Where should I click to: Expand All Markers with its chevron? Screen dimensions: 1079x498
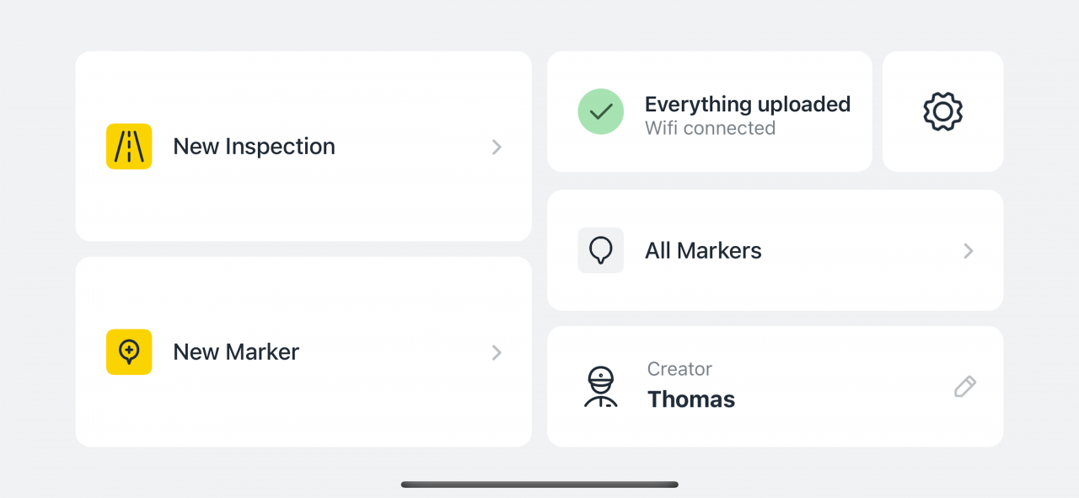[968, 250]
